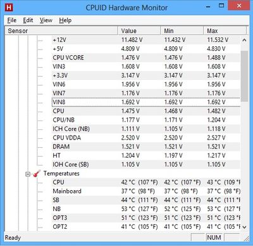Select the SB temperature row
Image resolution: width=253 pixels, height=246 pixels.
click(x=146, y=200)
